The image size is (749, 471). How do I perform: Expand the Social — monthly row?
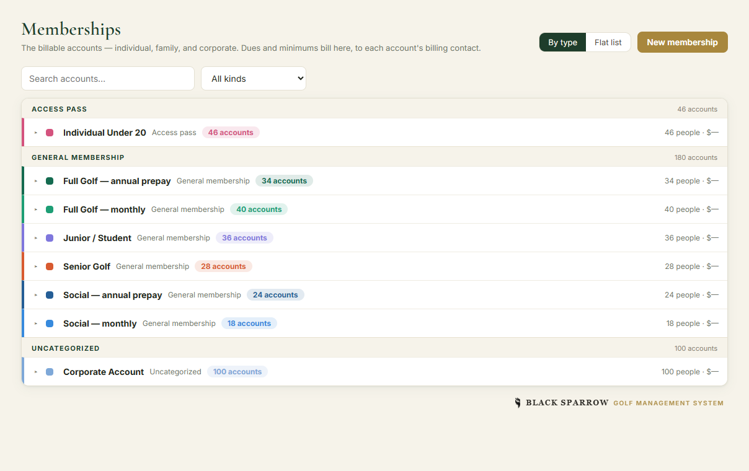[x=36, y=324]
